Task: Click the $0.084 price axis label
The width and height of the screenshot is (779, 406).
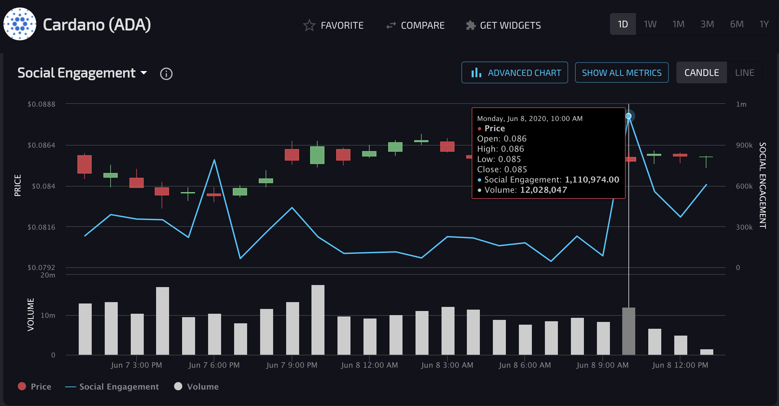Action: click(43, 186)
